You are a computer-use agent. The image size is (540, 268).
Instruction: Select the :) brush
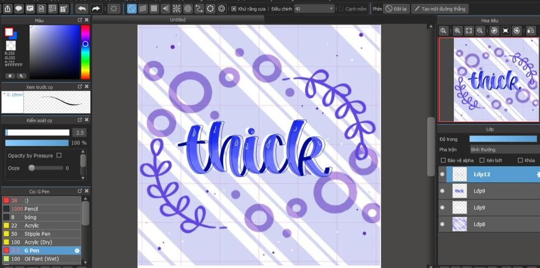41,200
